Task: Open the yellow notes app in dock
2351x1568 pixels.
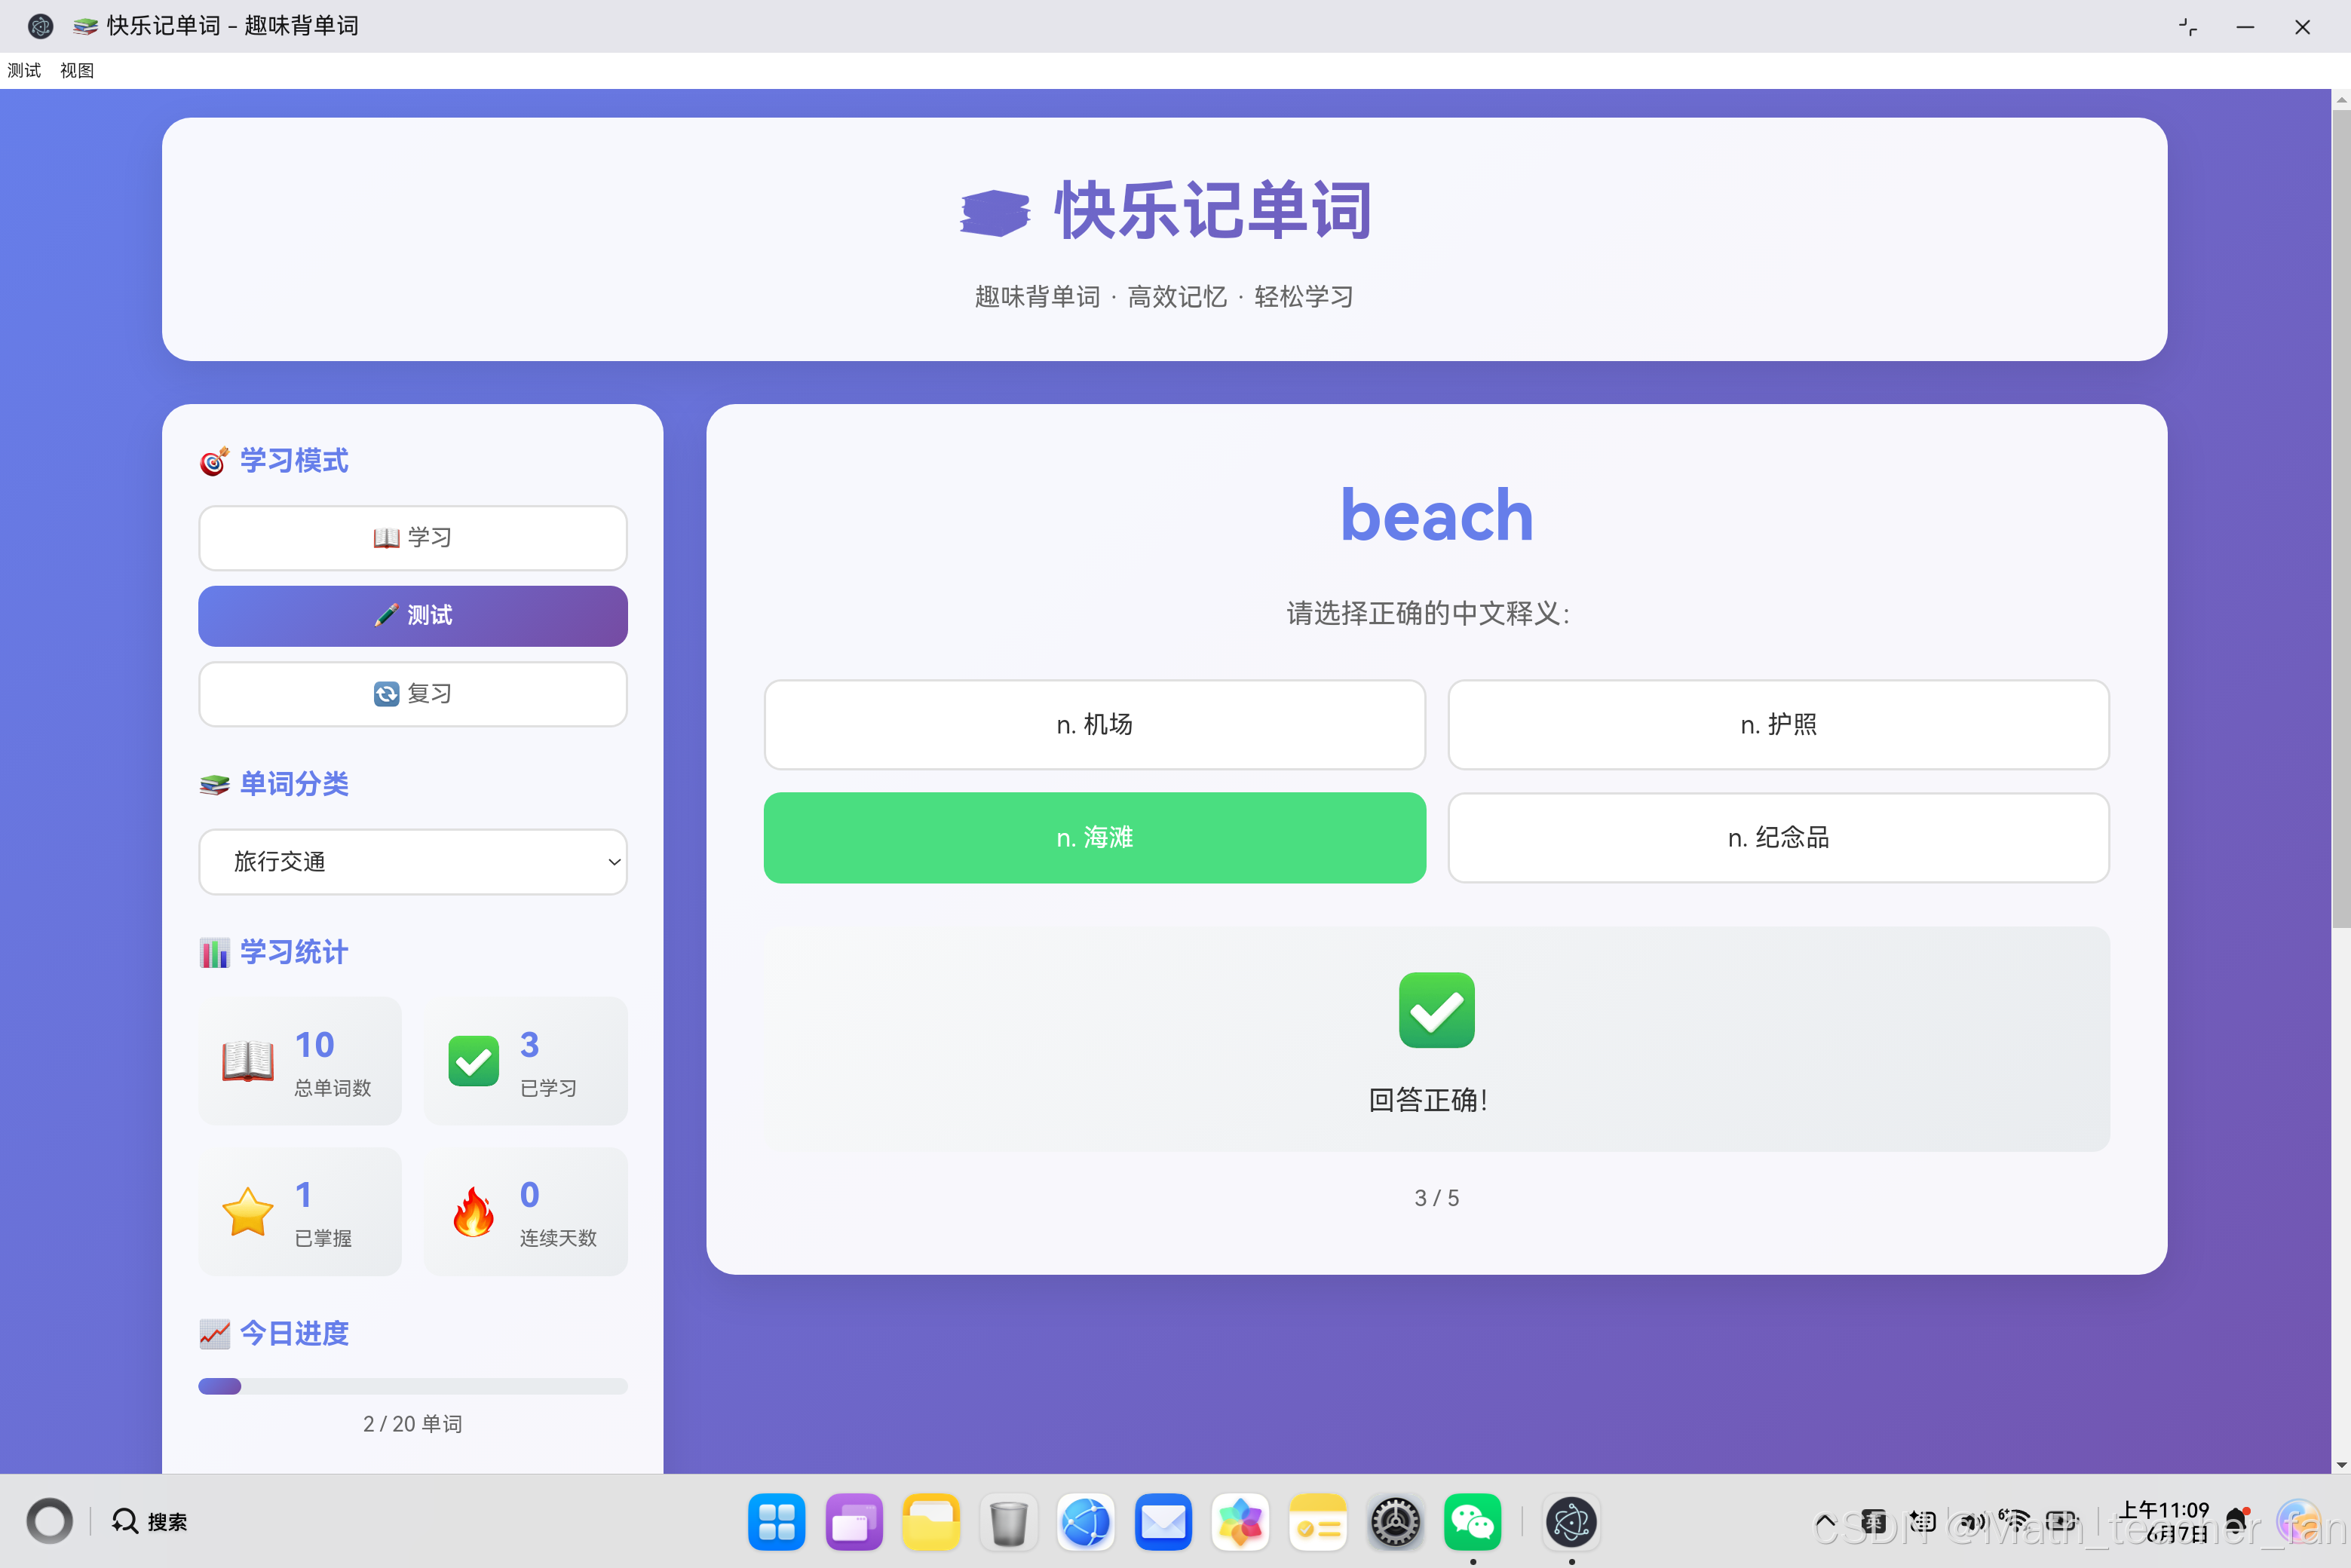Action: pyautogui.click(x=1317, y=1522)
